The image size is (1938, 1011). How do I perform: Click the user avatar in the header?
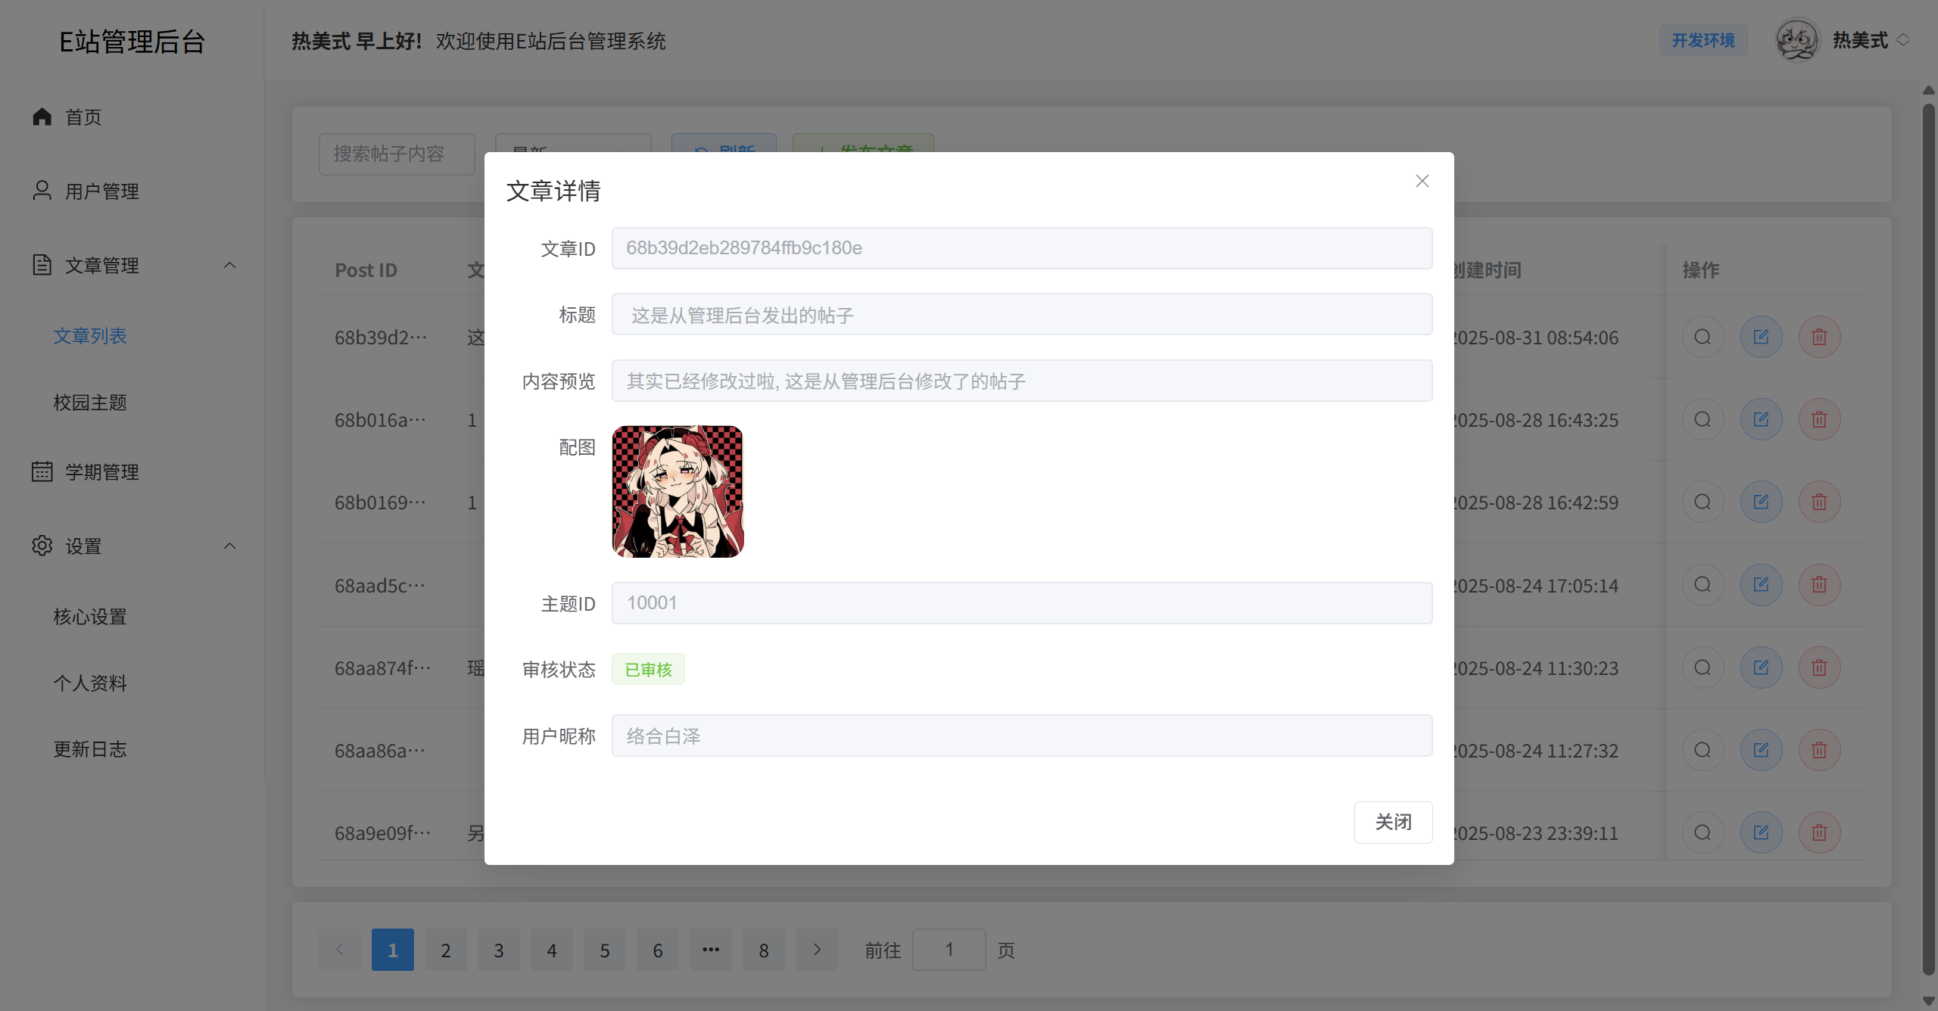[x=1796, y=40]
